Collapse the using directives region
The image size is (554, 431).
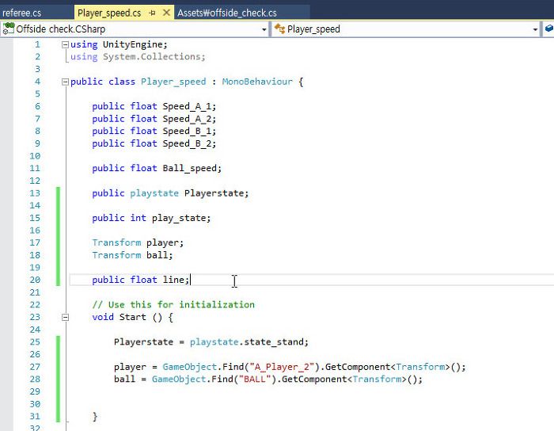pyautogui.click(x=65, y=44)
